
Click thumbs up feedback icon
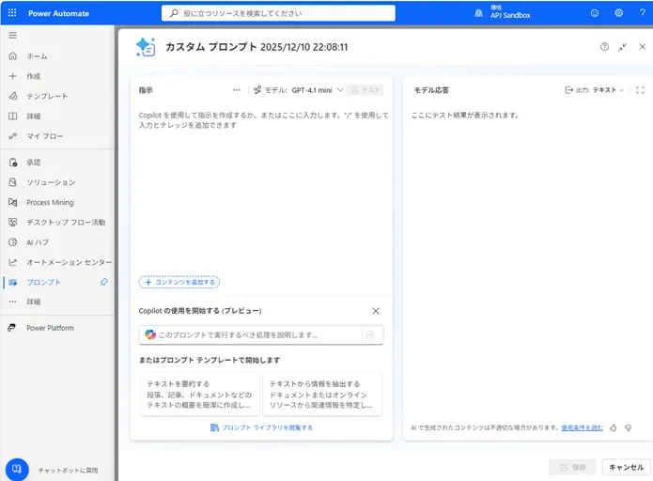pos(613,427)
